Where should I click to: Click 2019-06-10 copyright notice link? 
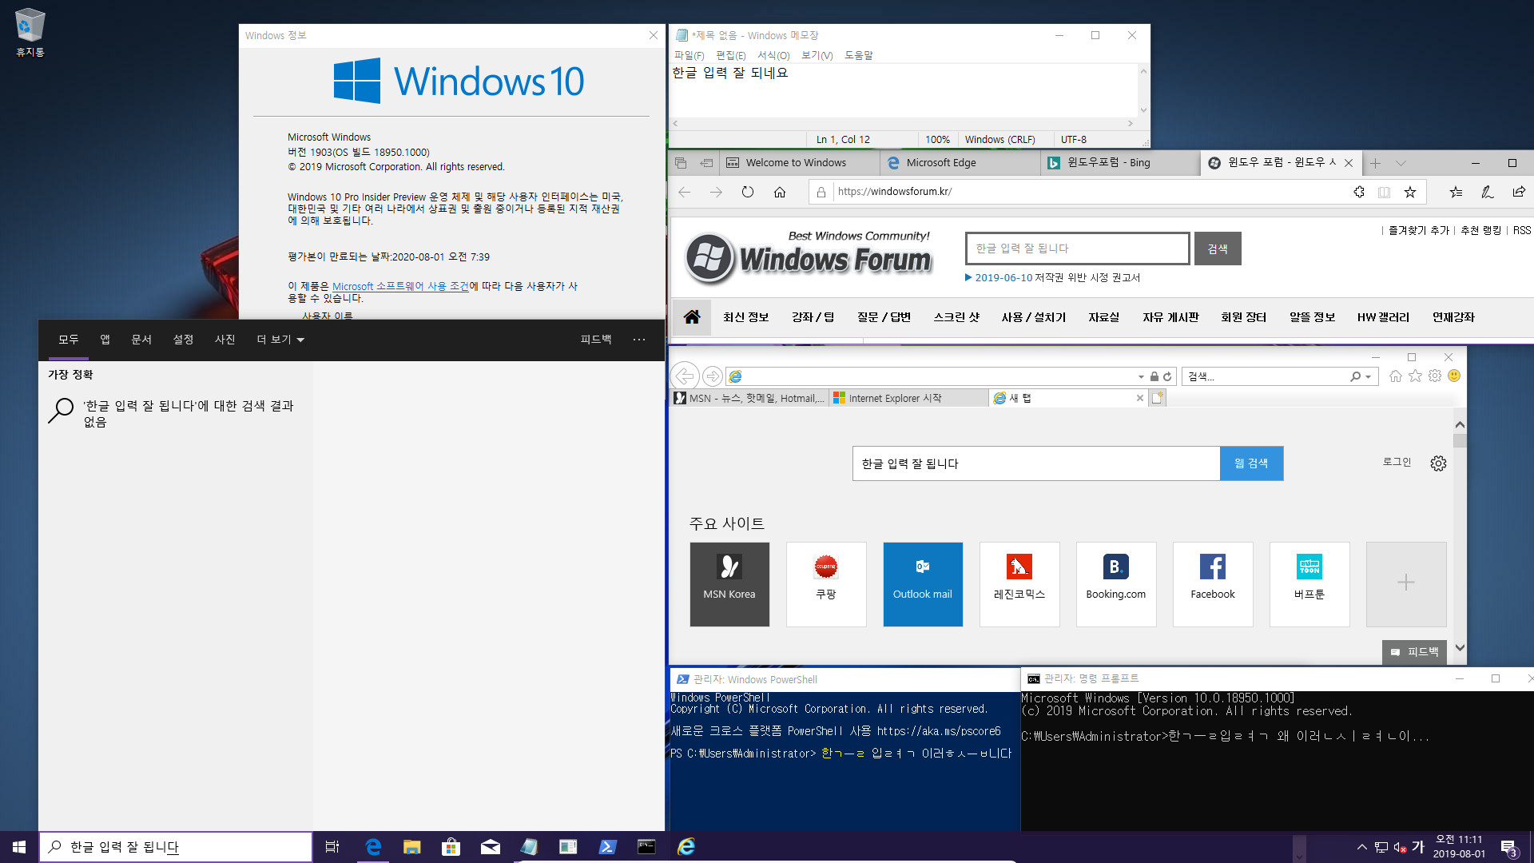tap(1053, 277)
